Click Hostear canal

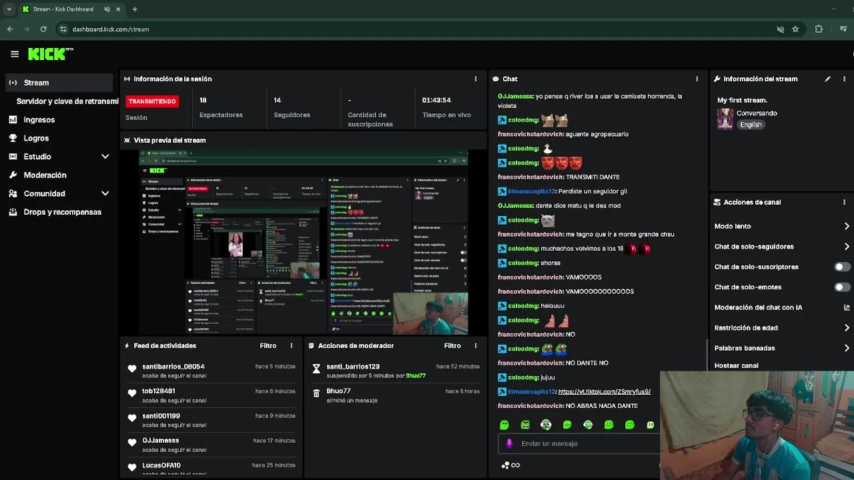737,365
